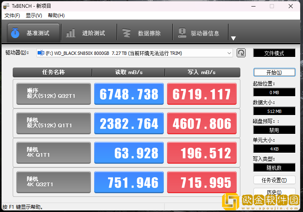Viewport: 303px width, 212px height.
Task: Click the TxBENCH app icon in title bar
Action: click(x=6, y=6)
